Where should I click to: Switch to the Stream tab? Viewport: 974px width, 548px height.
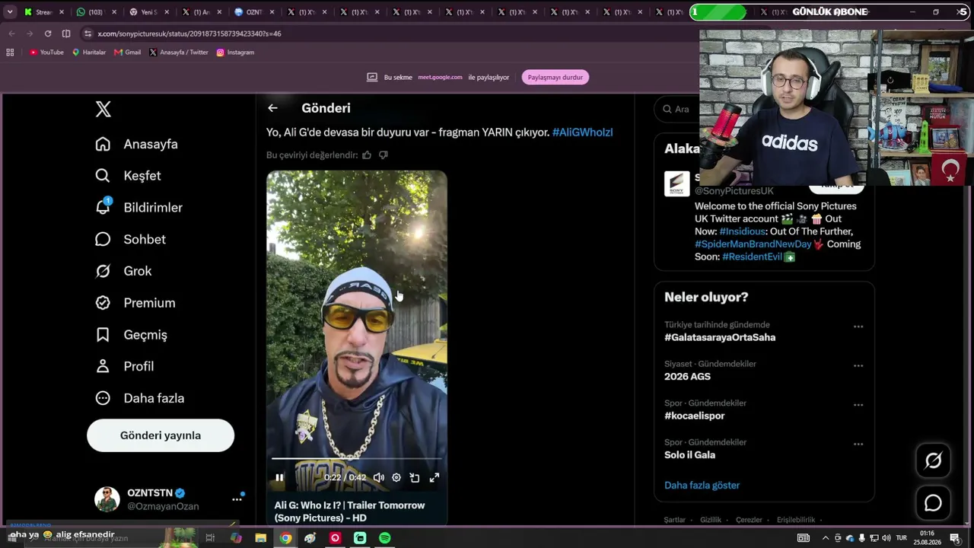click(43, 12)
